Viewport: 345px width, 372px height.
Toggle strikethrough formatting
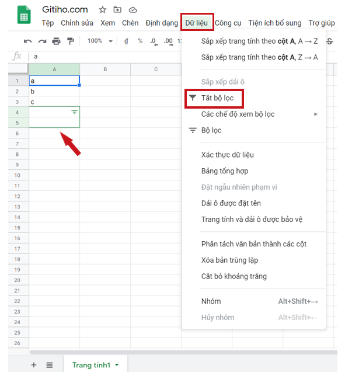pyautogui.click(x=330, y=41)
